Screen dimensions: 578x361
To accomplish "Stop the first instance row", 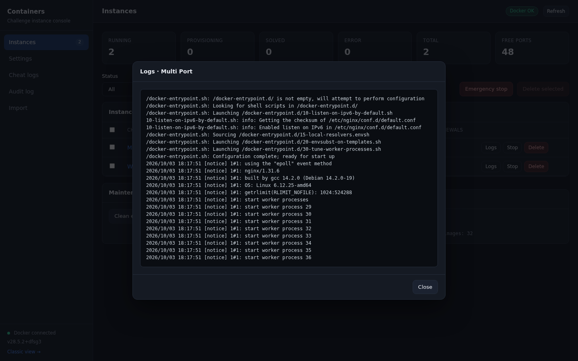I will (512, 148).
